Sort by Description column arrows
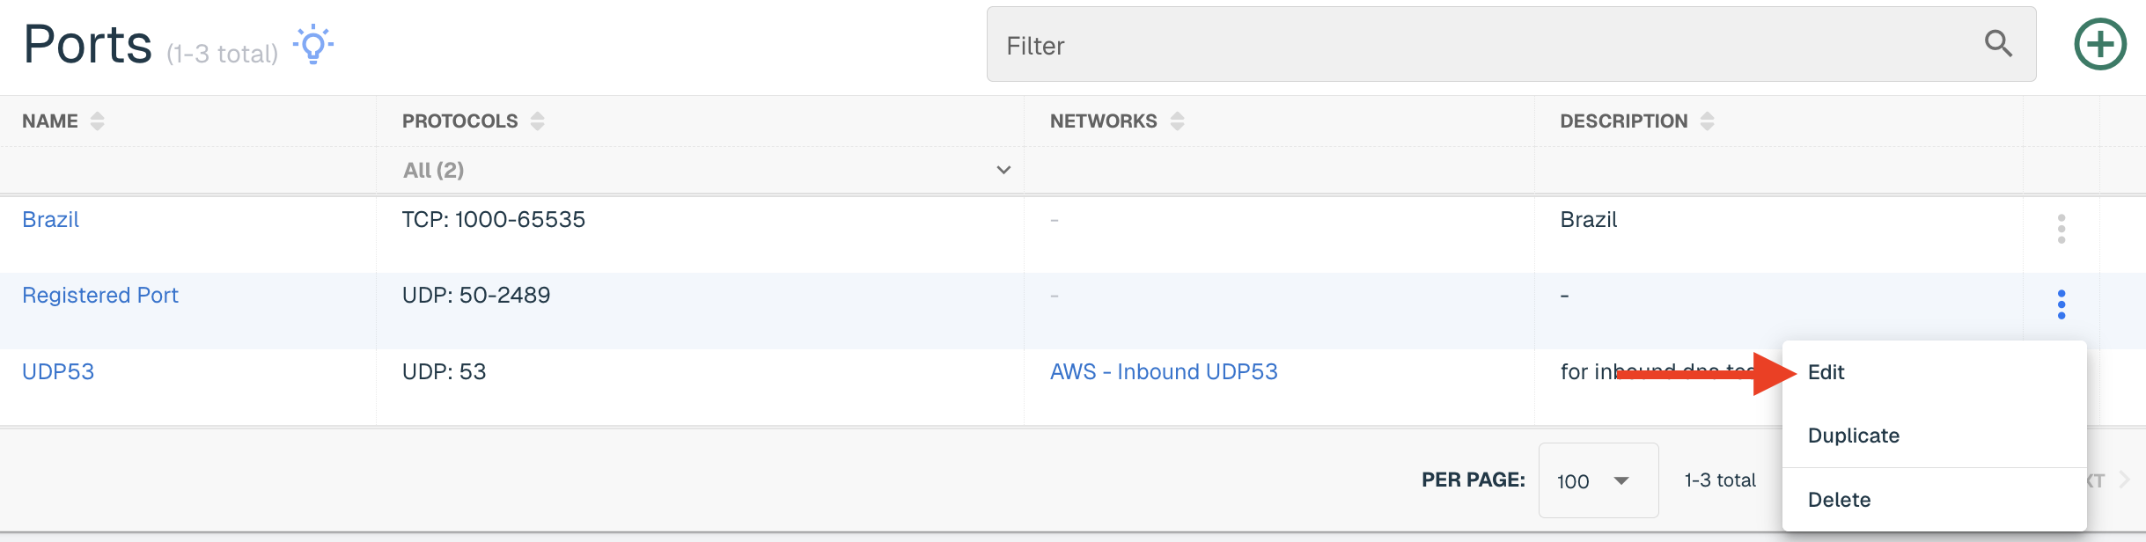 coord(1708,121)
